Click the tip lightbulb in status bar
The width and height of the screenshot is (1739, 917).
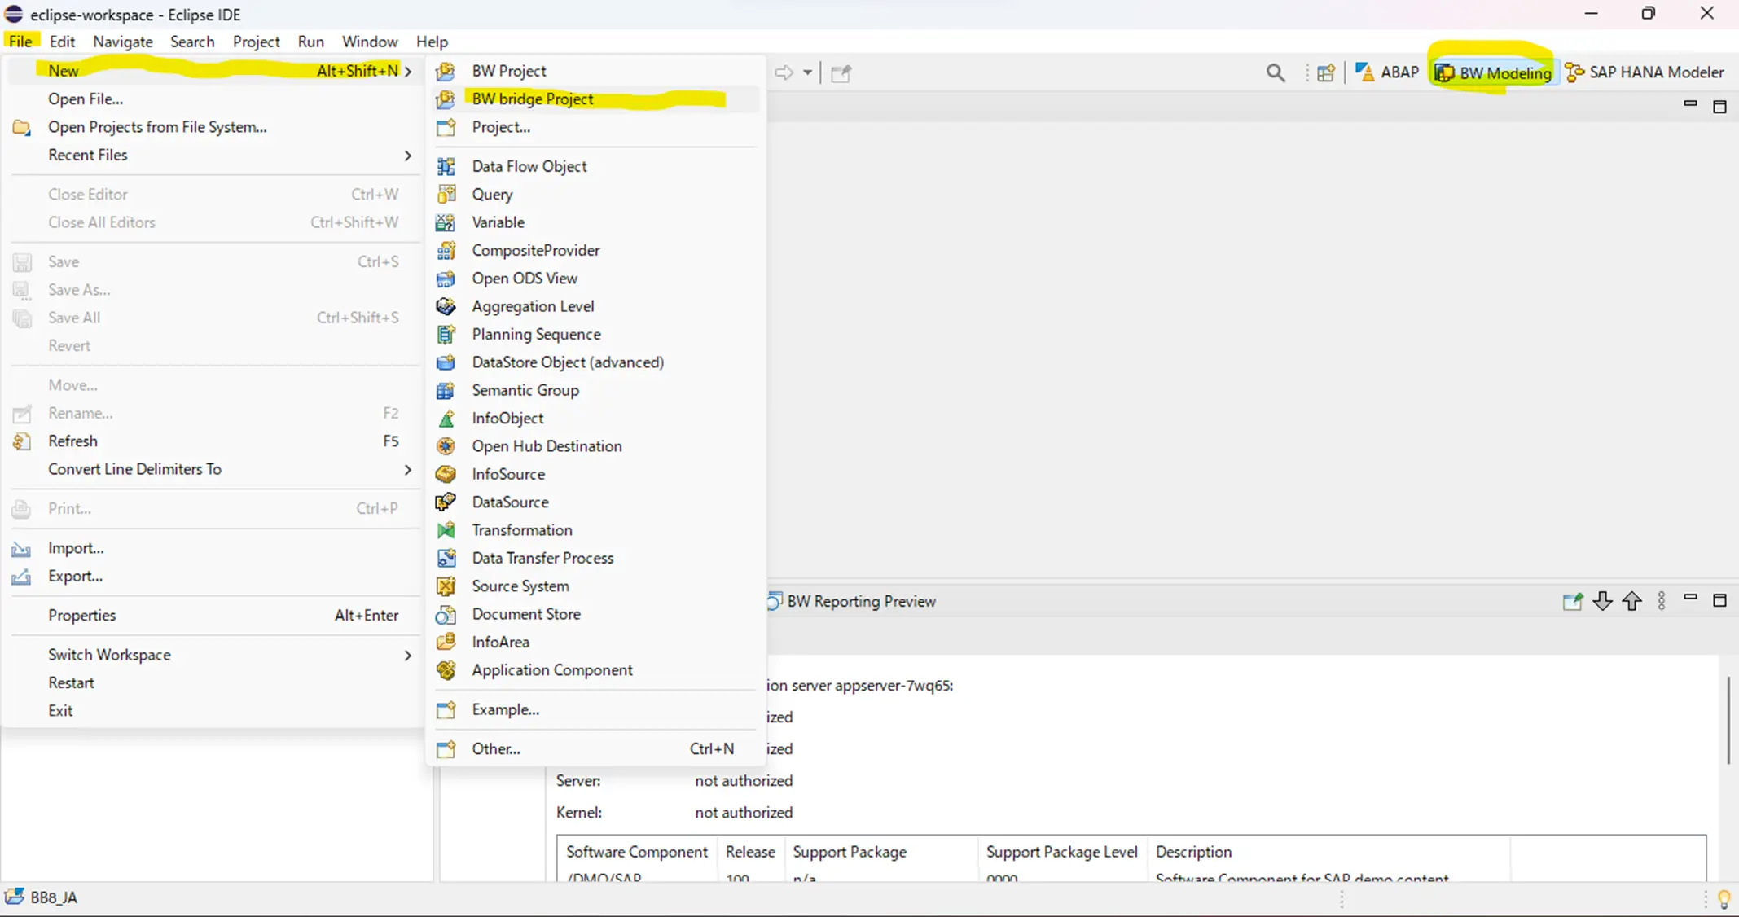point(1724,899)
